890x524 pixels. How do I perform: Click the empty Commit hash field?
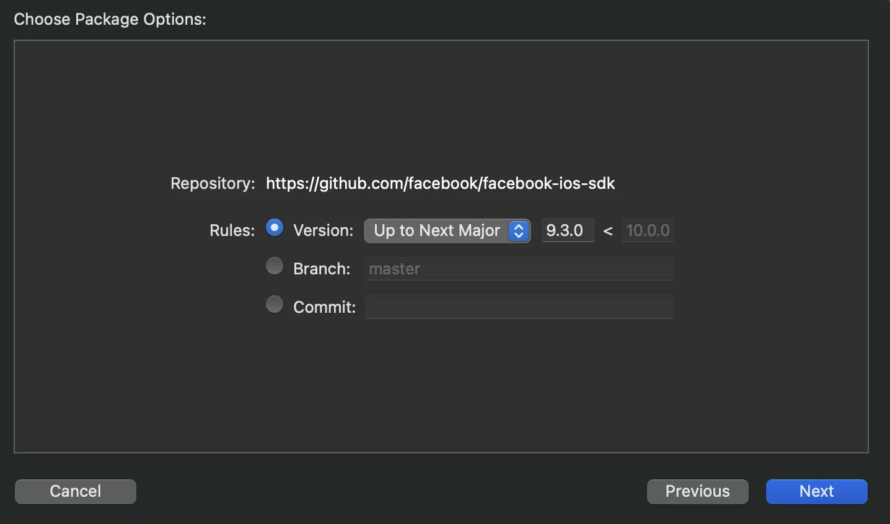coord(519,307)
